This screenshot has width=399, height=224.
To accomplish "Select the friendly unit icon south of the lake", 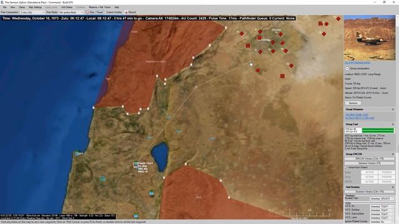I will [151, 194].
